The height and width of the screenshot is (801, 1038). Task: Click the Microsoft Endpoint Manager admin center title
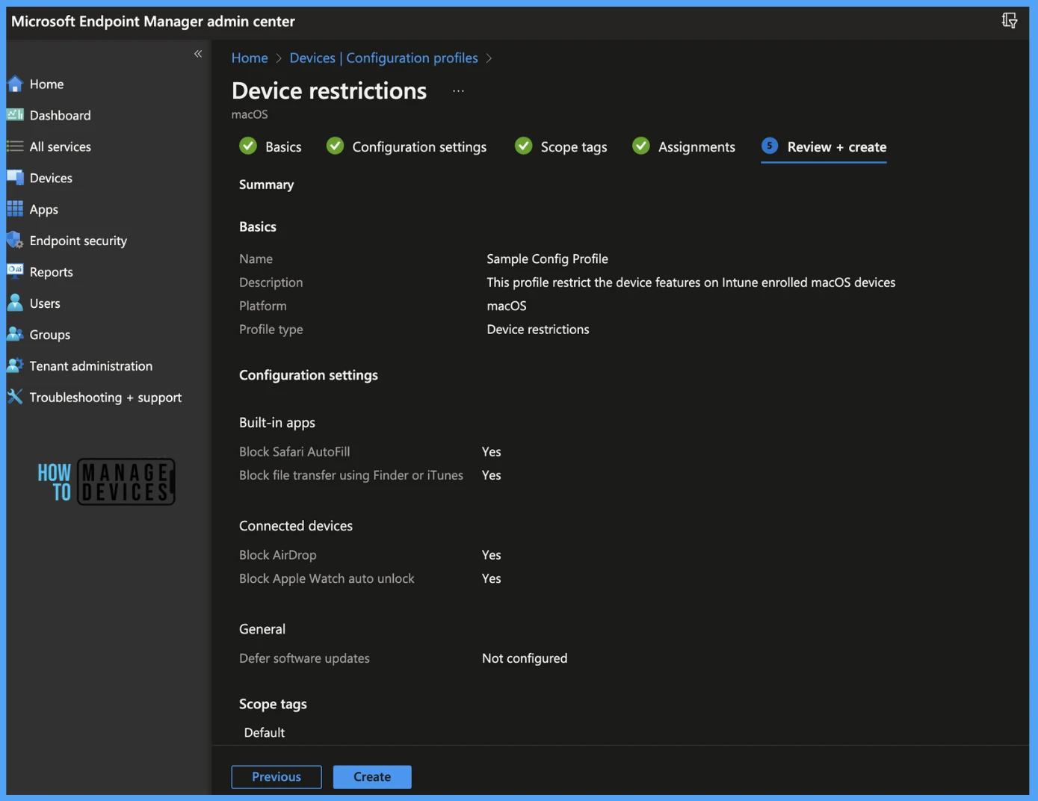(153, 22)
